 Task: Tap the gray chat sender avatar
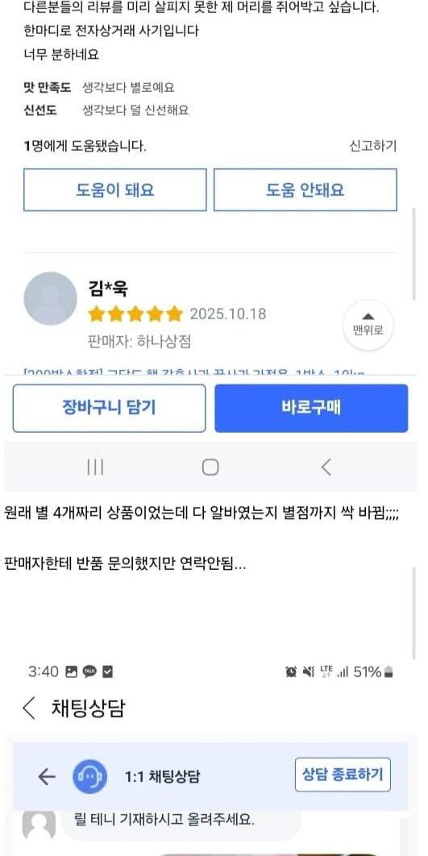(x=39, y=824)
